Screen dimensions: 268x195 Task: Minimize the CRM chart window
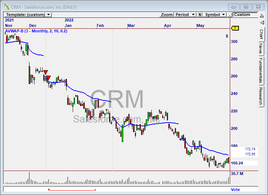click(x=234, y=7)
